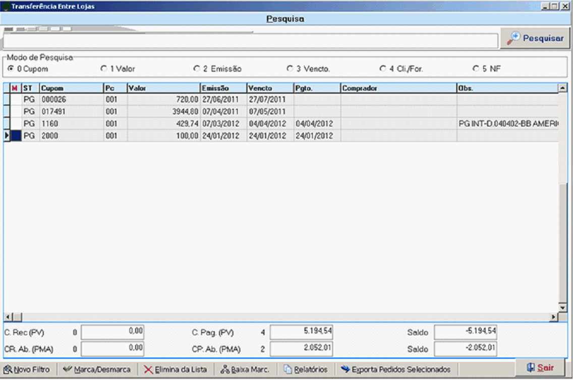Select the row with Cupom 017491
The height and width of the screenshot is (380, 573).
(71, 111)
